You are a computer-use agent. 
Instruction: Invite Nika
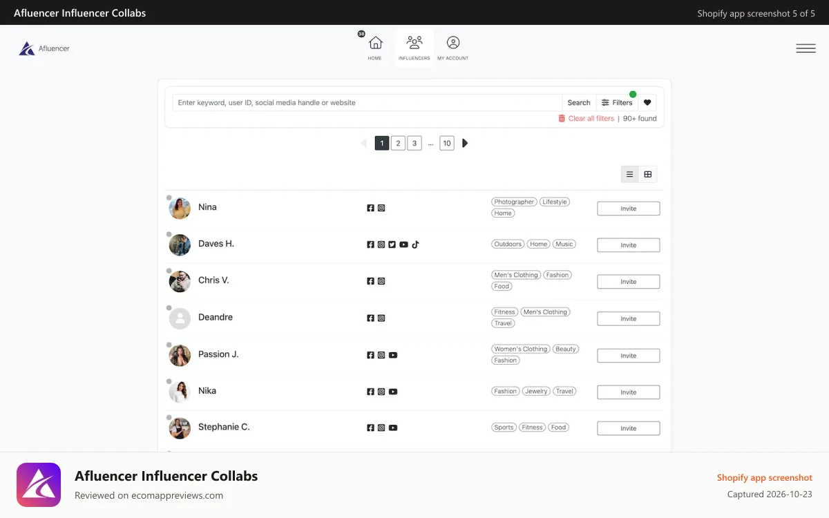click(629, 392)
